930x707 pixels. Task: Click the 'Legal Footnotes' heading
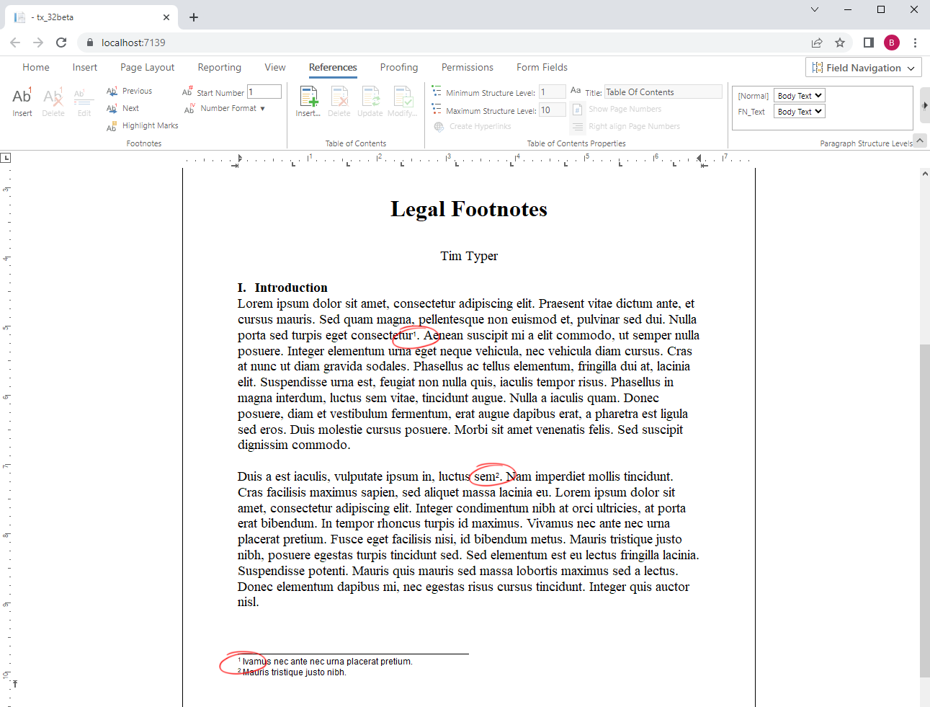(469, 209)
